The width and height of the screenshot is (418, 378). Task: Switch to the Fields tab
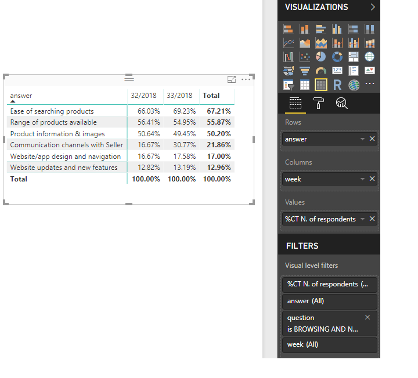click(296, 103)
